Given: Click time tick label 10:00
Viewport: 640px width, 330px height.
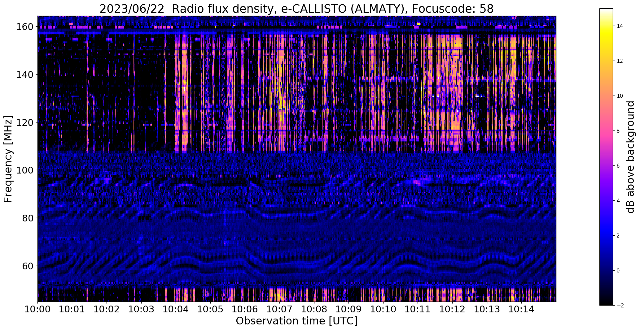Looking at the screenshot, I should [38, 309].
